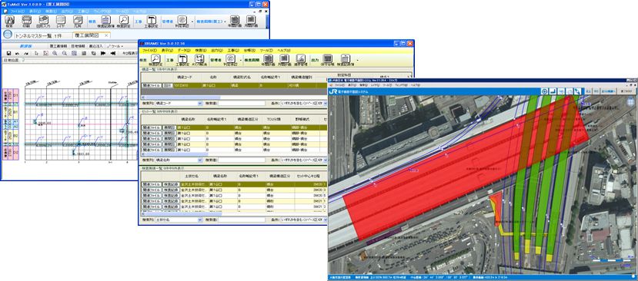The width and height of the screenshot is (638, 281).
Task: Click the magnifier 検索設定 icon in BRIAMS toolbar
Action: (155, 58)
